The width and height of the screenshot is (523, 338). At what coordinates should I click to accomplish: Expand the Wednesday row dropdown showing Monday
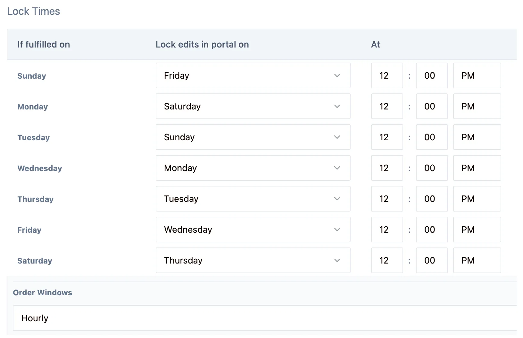coord(253,168)
